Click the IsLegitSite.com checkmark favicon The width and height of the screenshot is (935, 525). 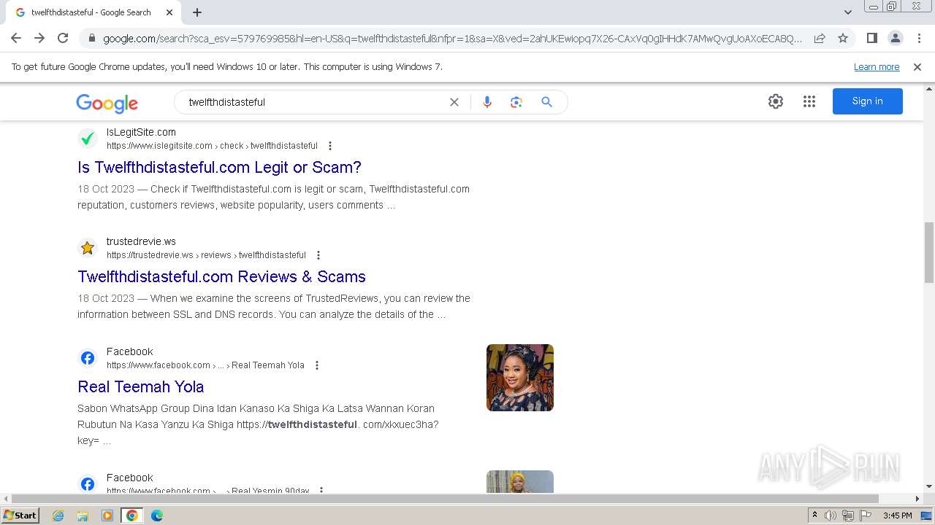[x=88, y=139]
